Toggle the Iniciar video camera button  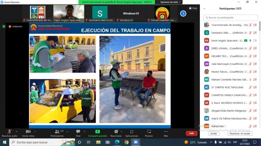tap(28, 132)
